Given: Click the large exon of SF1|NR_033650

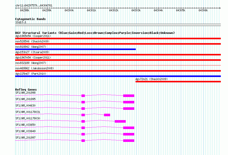Looking at the screenshot, I should [129, 128].
